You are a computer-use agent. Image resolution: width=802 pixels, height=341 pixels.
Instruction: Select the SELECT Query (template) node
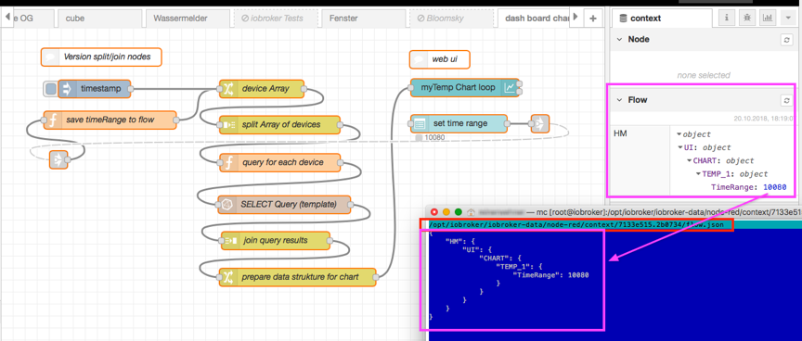[284, 205]
